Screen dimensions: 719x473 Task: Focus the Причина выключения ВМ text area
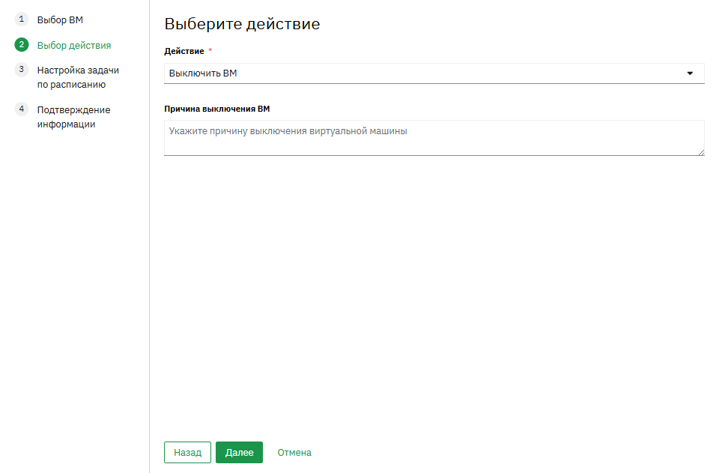point(434,138)
